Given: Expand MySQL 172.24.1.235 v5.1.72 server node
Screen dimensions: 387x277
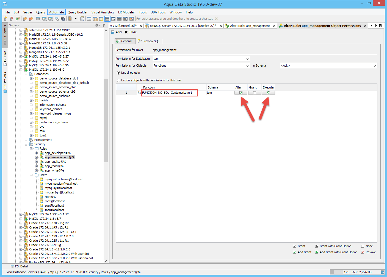Looking at the screenshot, I should 21,214.
